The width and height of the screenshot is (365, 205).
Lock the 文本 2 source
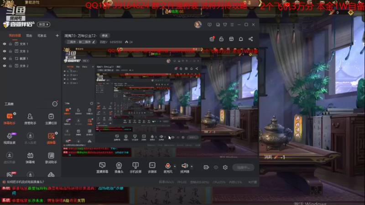[x=10, y=66]
